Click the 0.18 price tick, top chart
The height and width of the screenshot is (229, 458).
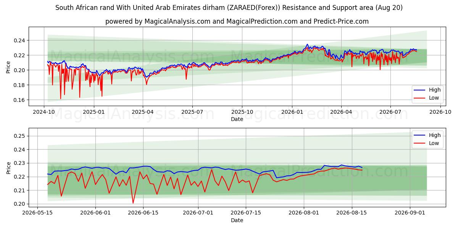pos(20,85)
